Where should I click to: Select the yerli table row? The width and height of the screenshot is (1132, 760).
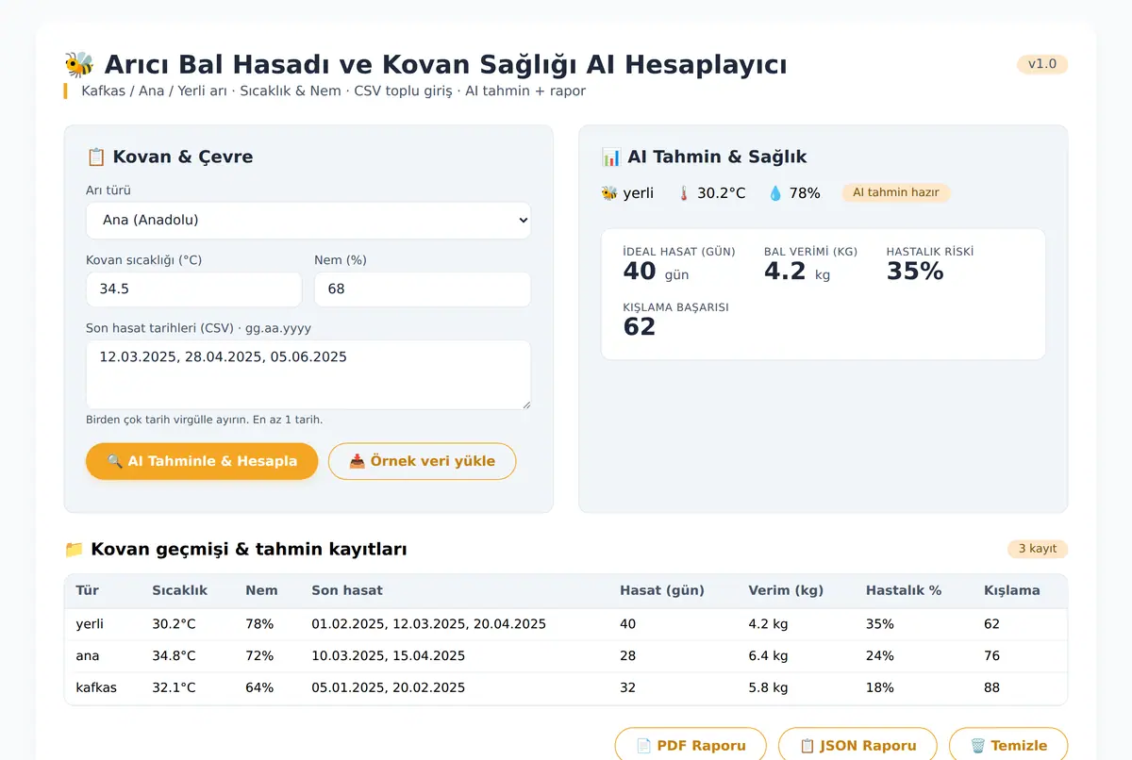(x=566, y=624)
